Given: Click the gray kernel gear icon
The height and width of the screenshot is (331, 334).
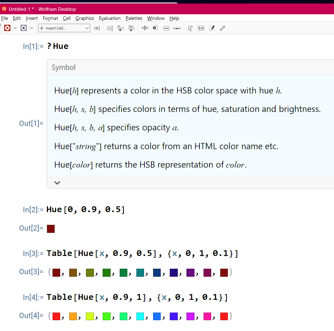Looking at the screenshot, I should tap(24, 28).
